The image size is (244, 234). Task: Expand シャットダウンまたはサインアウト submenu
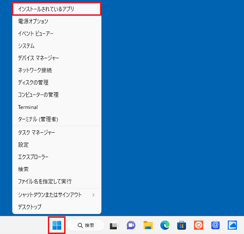click(57, 195)
